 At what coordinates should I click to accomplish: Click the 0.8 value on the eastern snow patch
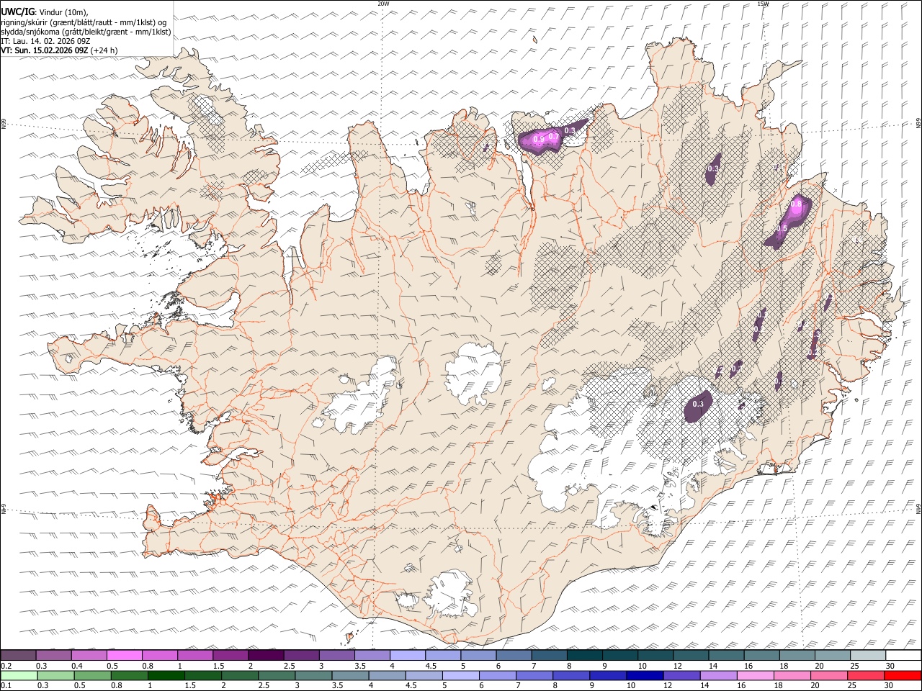click(x=796, y=204)
